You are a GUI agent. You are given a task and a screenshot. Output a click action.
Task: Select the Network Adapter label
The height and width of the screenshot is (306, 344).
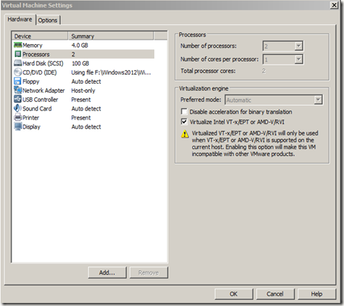pyautogui.click(x=43, y=91)
